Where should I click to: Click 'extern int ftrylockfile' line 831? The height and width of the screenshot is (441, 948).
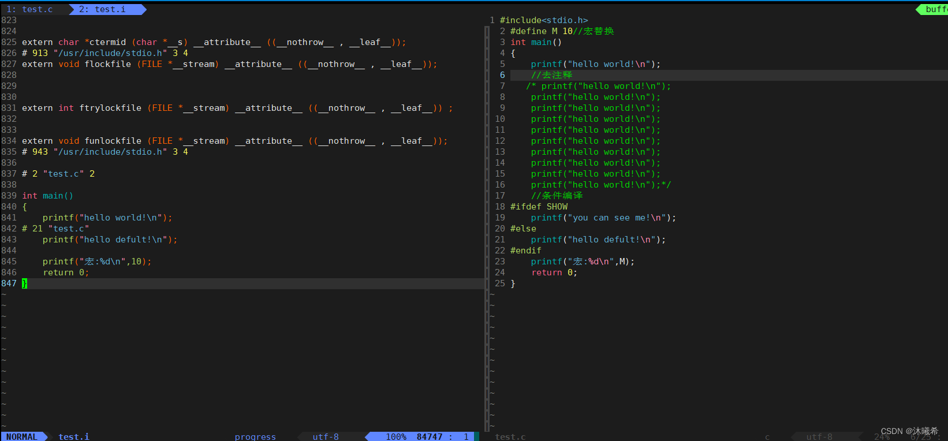(237, 108)
